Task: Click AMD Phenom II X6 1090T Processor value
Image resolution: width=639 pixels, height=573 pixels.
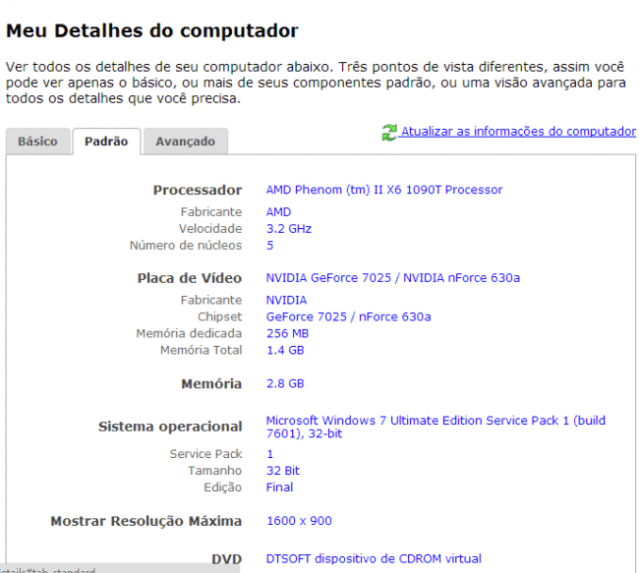Action: [x=384, y=190]
